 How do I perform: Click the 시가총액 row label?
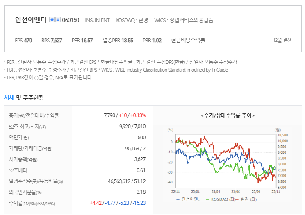click(x=23, y=160)
